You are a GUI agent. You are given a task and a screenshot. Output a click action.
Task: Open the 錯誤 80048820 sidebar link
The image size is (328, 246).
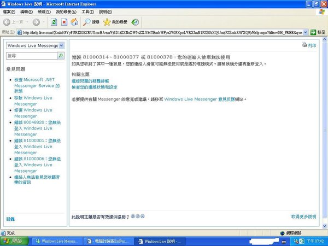click(x=37, y=128)
